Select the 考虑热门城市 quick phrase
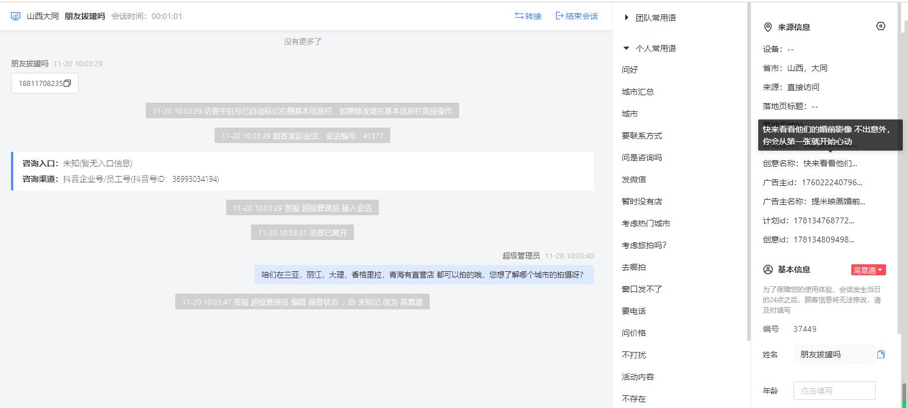The width and height of the screenshot is (908, 408). click(646, 223)
